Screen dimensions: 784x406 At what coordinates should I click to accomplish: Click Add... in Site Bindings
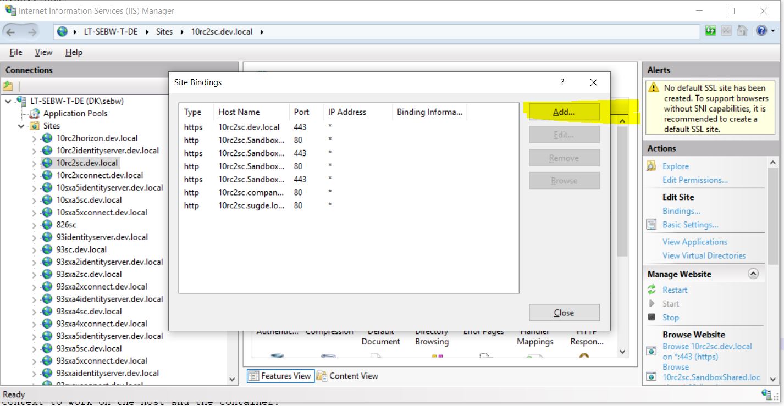coord(564,112)
